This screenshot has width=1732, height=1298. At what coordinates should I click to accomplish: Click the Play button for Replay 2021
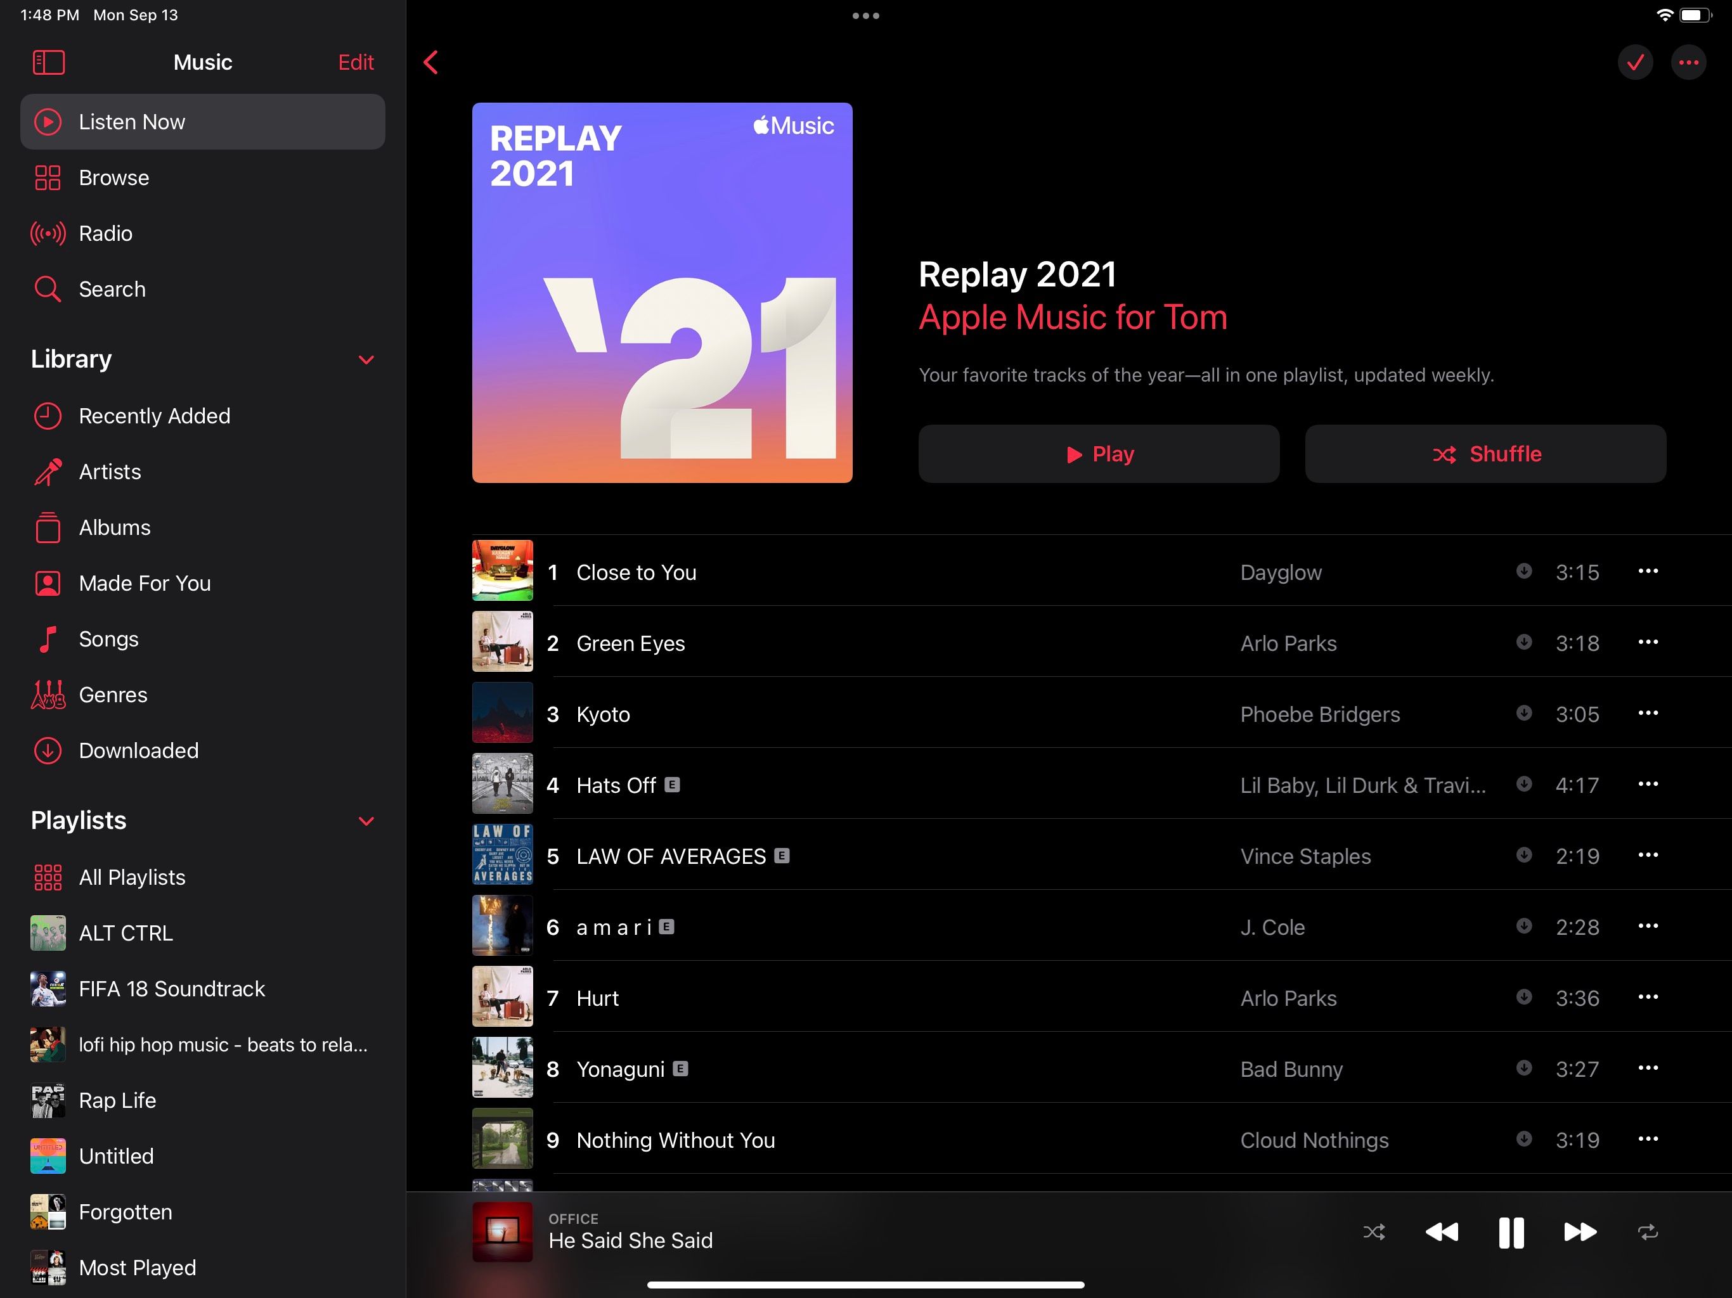1099,454
